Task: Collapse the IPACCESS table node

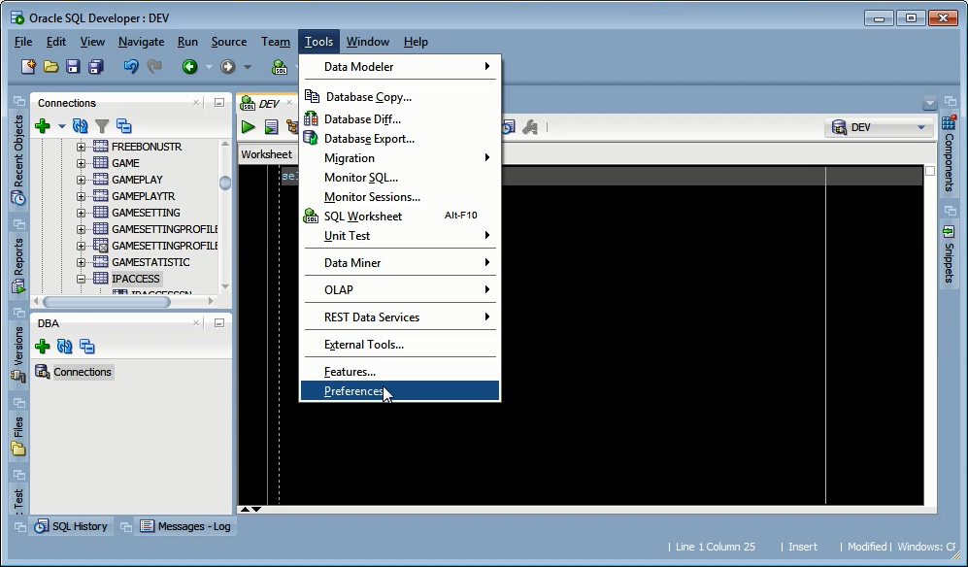Action: pos(81,280)
